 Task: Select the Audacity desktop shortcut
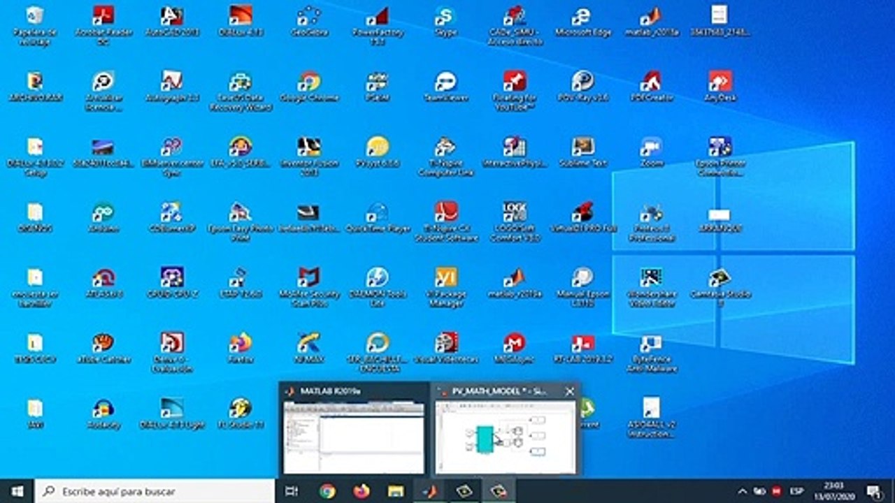tap(103, 414)
